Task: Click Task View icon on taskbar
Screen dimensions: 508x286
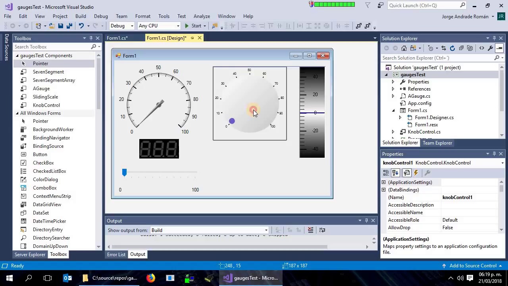Action: point(48,278)
